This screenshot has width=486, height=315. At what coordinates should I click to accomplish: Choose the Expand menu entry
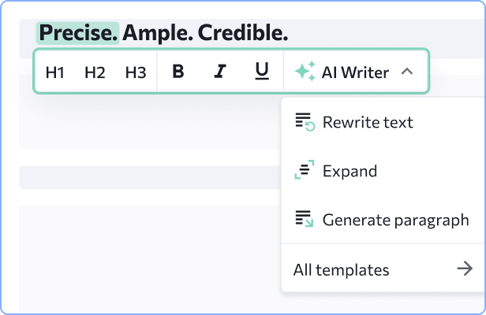[383, 171]
